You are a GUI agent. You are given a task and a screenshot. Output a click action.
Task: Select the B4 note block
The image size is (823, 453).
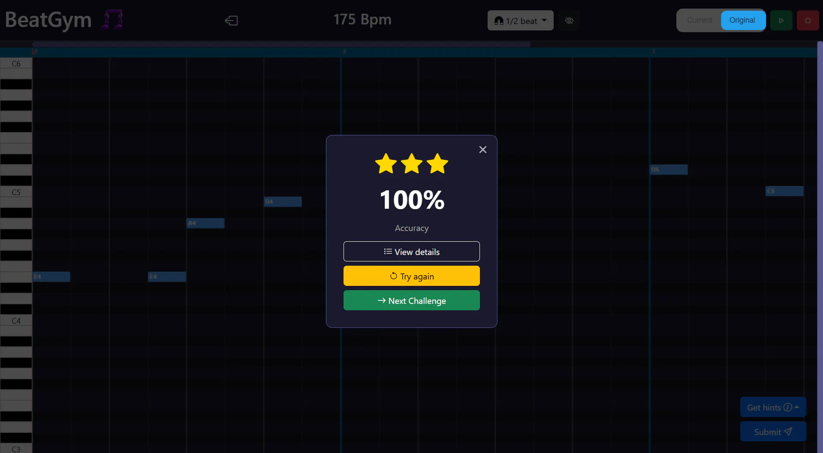283,201
